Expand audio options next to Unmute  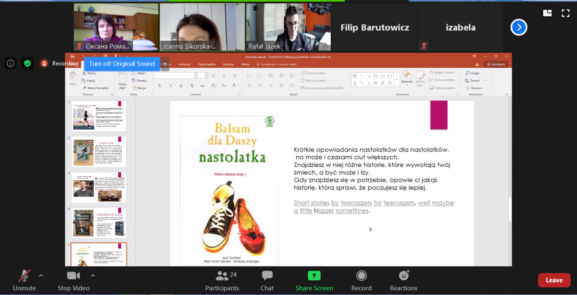[41, 276]
